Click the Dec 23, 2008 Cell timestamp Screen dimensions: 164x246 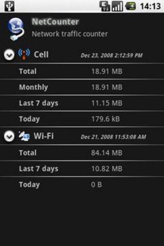tap(112, 55)
